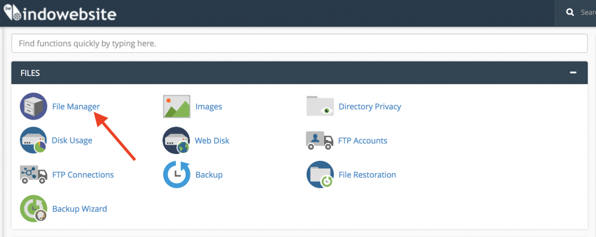
Task: Open the FTP Connections text link
Action: tap(83, 175)
